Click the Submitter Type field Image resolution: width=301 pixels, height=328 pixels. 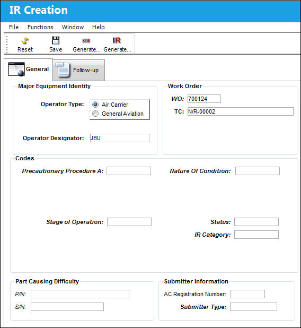click(254, 307)
